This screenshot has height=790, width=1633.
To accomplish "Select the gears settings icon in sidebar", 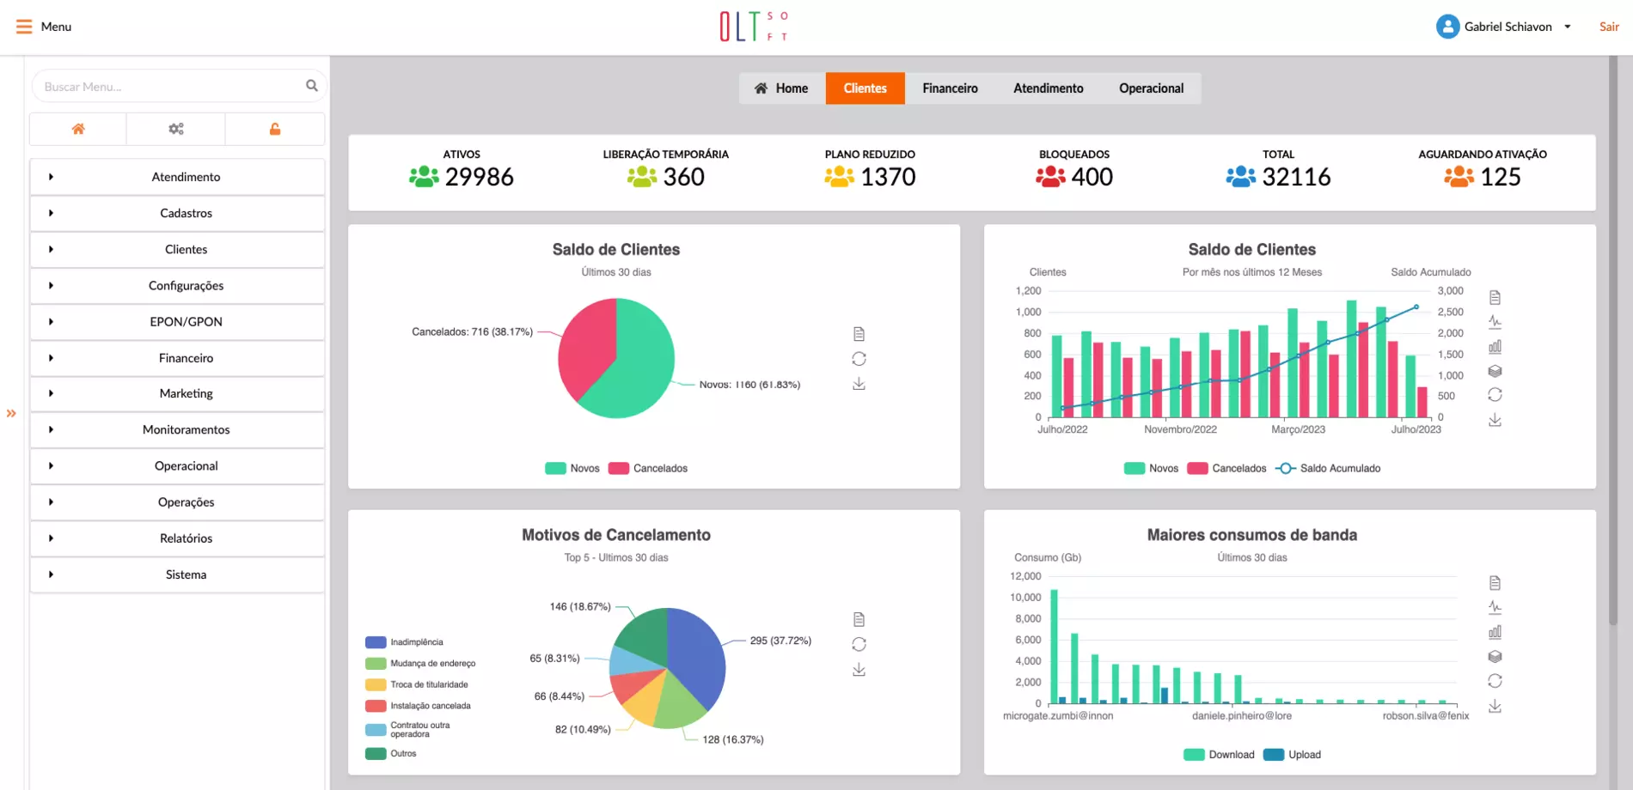I will (x=176, y=129).
